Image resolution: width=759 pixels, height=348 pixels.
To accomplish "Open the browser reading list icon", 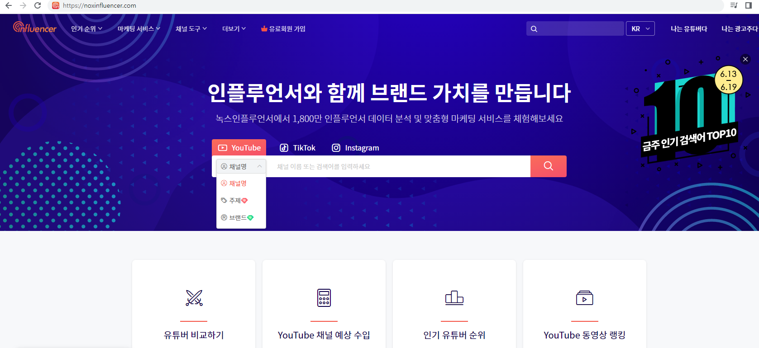I will (734, 5).
